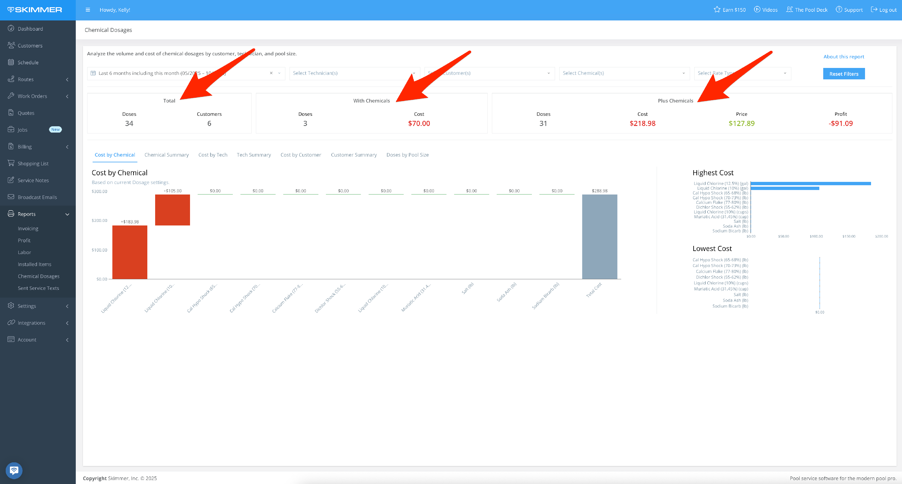This screenshot has height=484, width=902.
Task: Click the gray Total Cost chart bar
Action: tap(600, 237)
